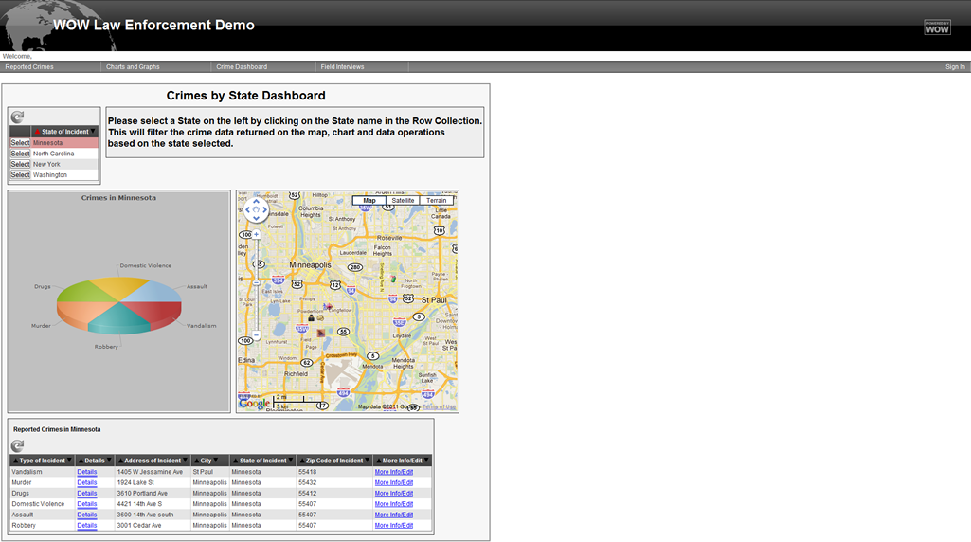Switch the map to Satellite view
Viewport: 971px width, 542px height.
pyautogui.click(x=403, y=201)
